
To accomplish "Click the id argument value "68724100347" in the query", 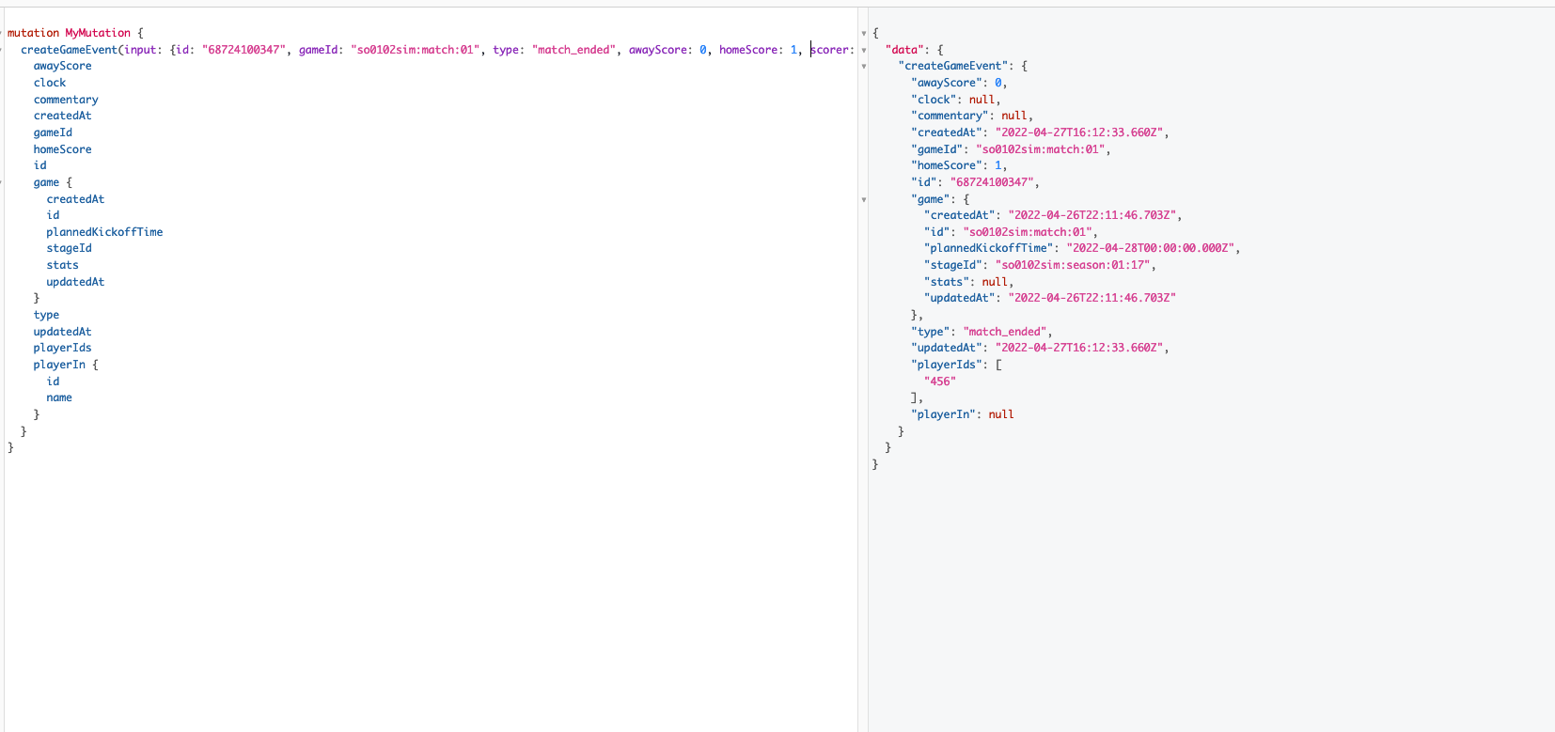I will pos(244,50).
